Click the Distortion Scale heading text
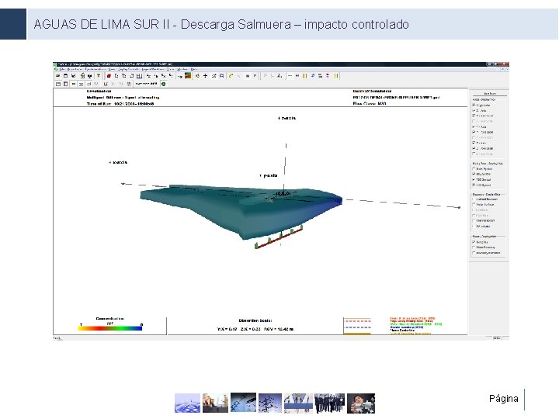The width and height of the screenshot is (559, 419). [x=255, y=320]
